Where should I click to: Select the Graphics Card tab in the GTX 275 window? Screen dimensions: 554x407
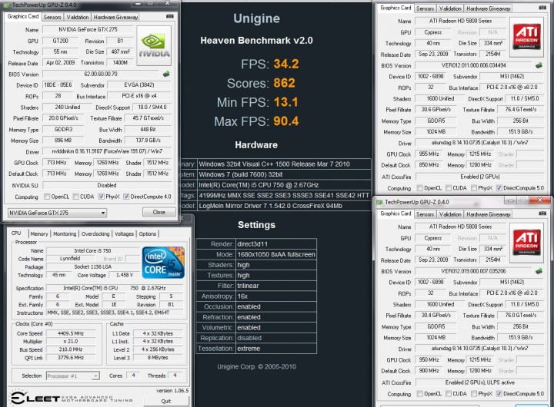coord(23,16)
